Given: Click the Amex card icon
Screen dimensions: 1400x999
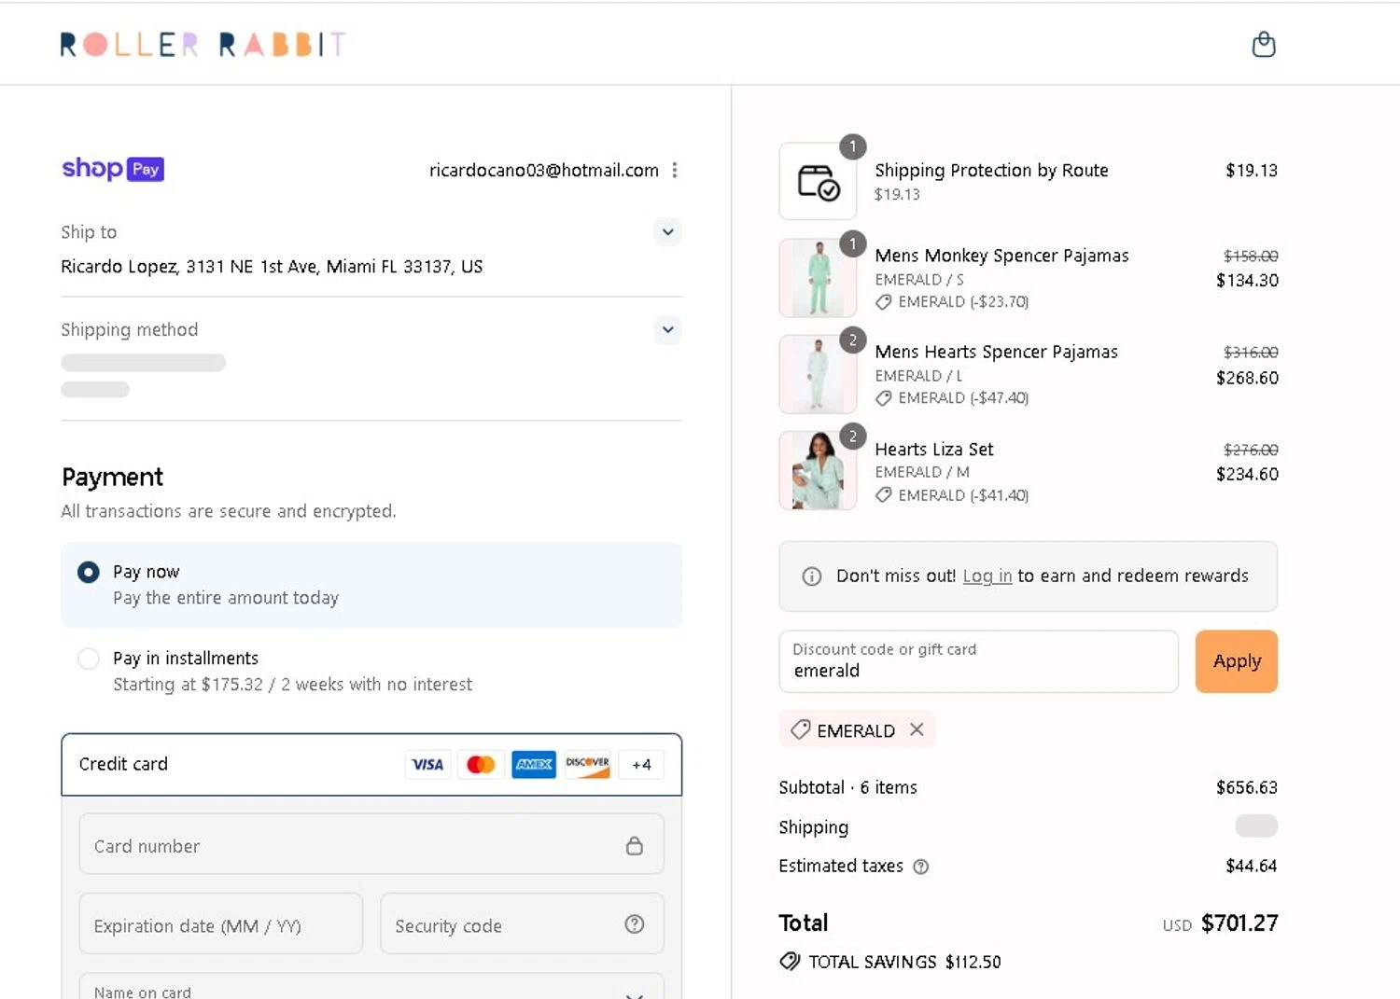Looking at the screenshot, I should pyautogui.click(x=534, y=765).
